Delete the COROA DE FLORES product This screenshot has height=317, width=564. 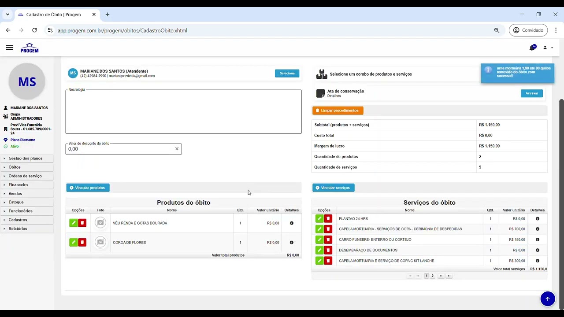point(82,242)
